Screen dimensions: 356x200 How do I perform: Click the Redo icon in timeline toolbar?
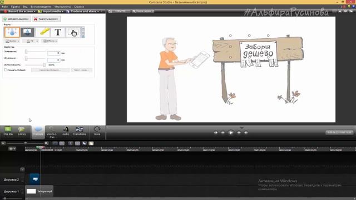point(62,143)
